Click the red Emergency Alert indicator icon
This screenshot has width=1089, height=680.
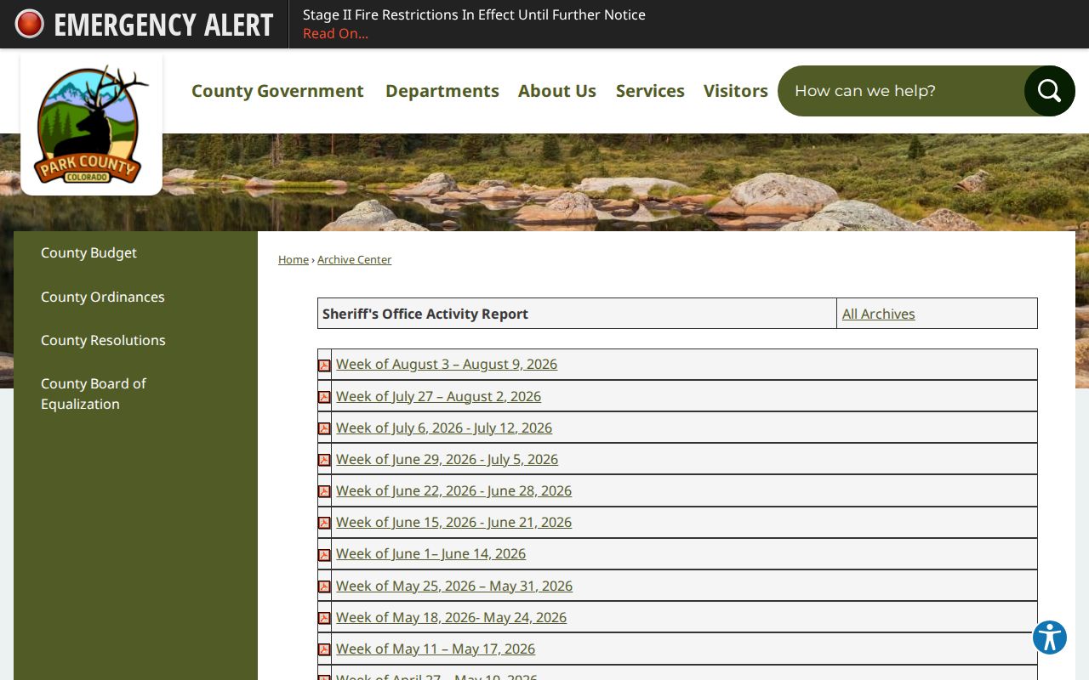29,24
